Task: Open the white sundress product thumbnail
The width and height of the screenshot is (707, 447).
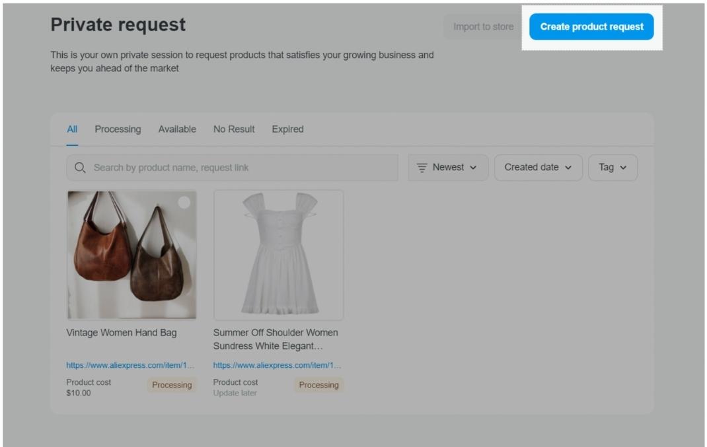Action: tap(278, 254)
